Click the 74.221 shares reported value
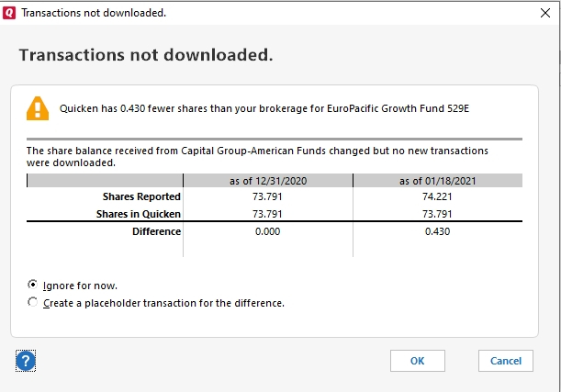This screenshot has width=561, height=392. (x=437, y=196)
